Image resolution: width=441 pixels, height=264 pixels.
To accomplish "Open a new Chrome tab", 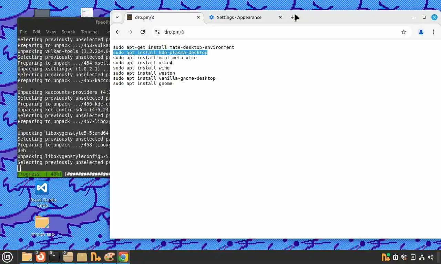I will pos(293,17).
